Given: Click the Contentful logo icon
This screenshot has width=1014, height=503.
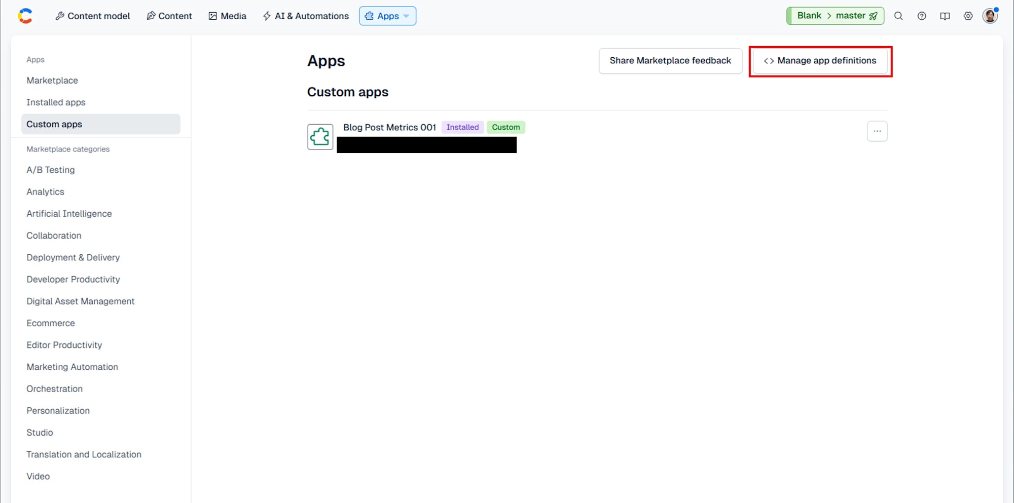Looking at the screenshot, I should coord(25,16).
